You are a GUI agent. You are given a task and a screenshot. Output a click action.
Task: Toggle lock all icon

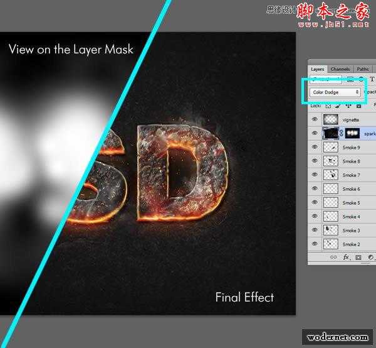click(x=358, y=106)
